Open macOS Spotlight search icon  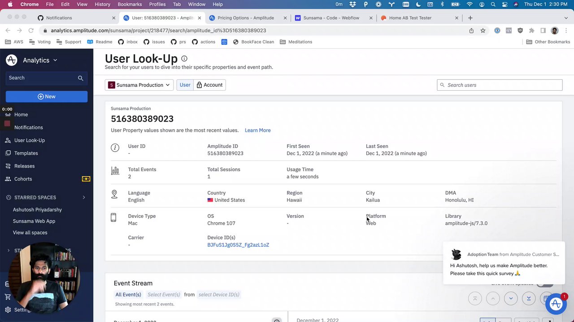coord(493,4)
